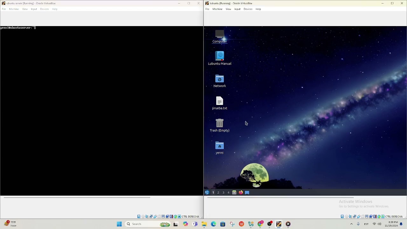Click CTRL DERECHA host key in lubuntu window
Image resolution: width=407 pixels, height=229 pixels.
pos(394,217)
